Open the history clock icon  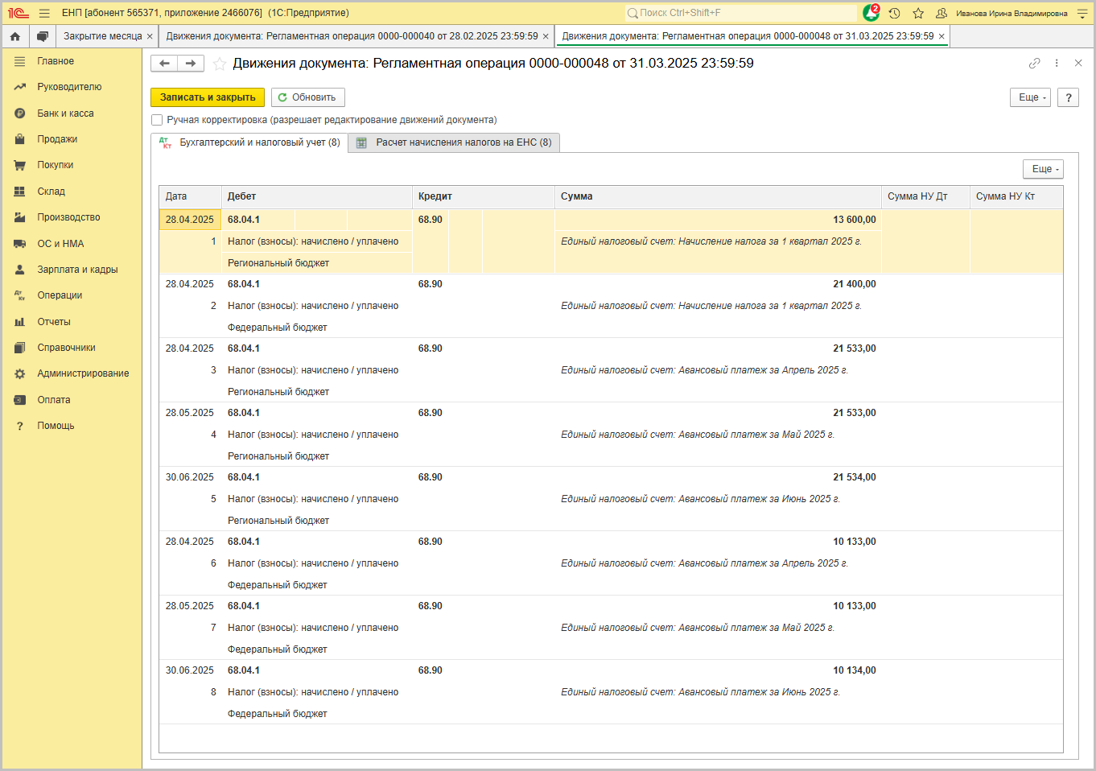(x=894, y=13)
